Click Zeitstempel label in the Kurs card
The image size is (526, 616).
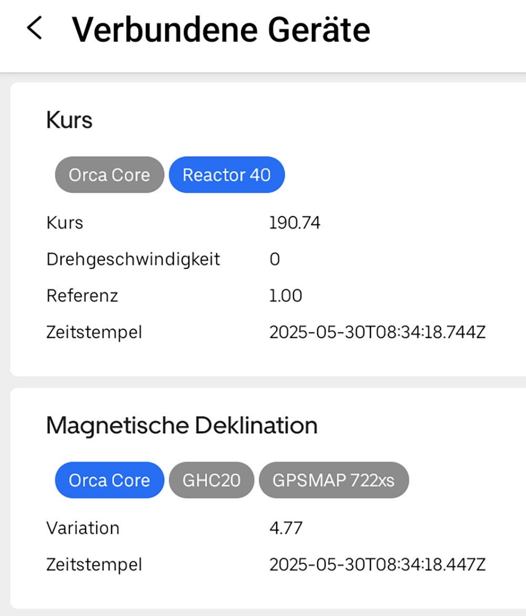point(94,333)
